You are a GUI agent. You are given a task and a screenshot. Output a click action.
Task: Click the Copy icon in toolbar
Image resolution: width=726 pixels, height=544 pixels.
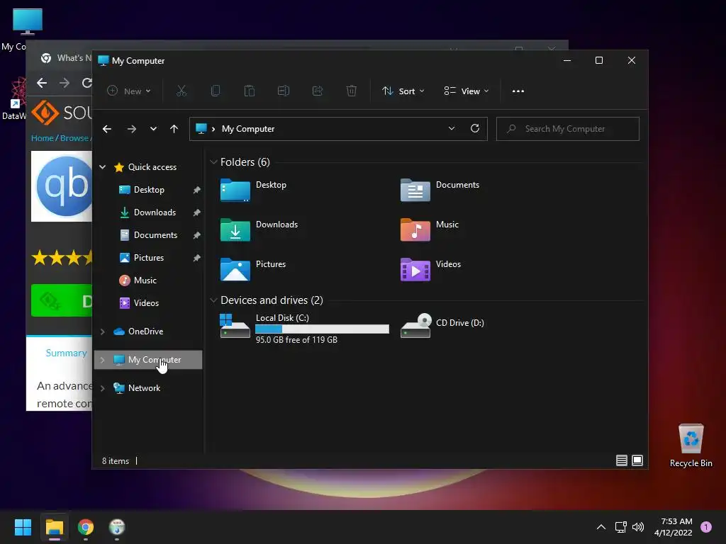click(x=216, y=91)
